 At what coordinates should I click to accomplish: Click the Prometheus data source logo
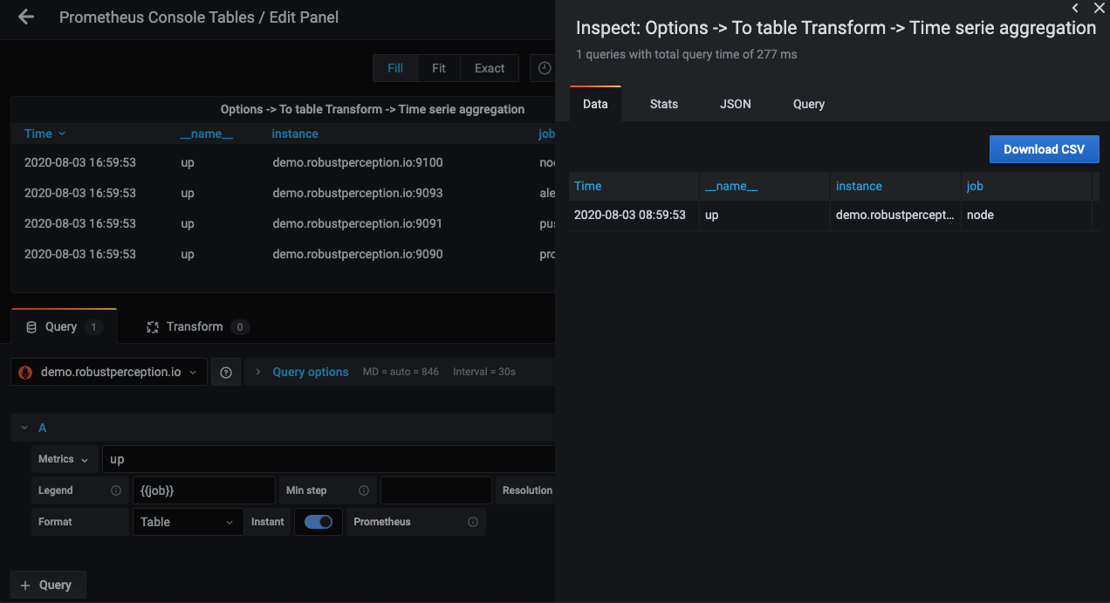[25, 373]
